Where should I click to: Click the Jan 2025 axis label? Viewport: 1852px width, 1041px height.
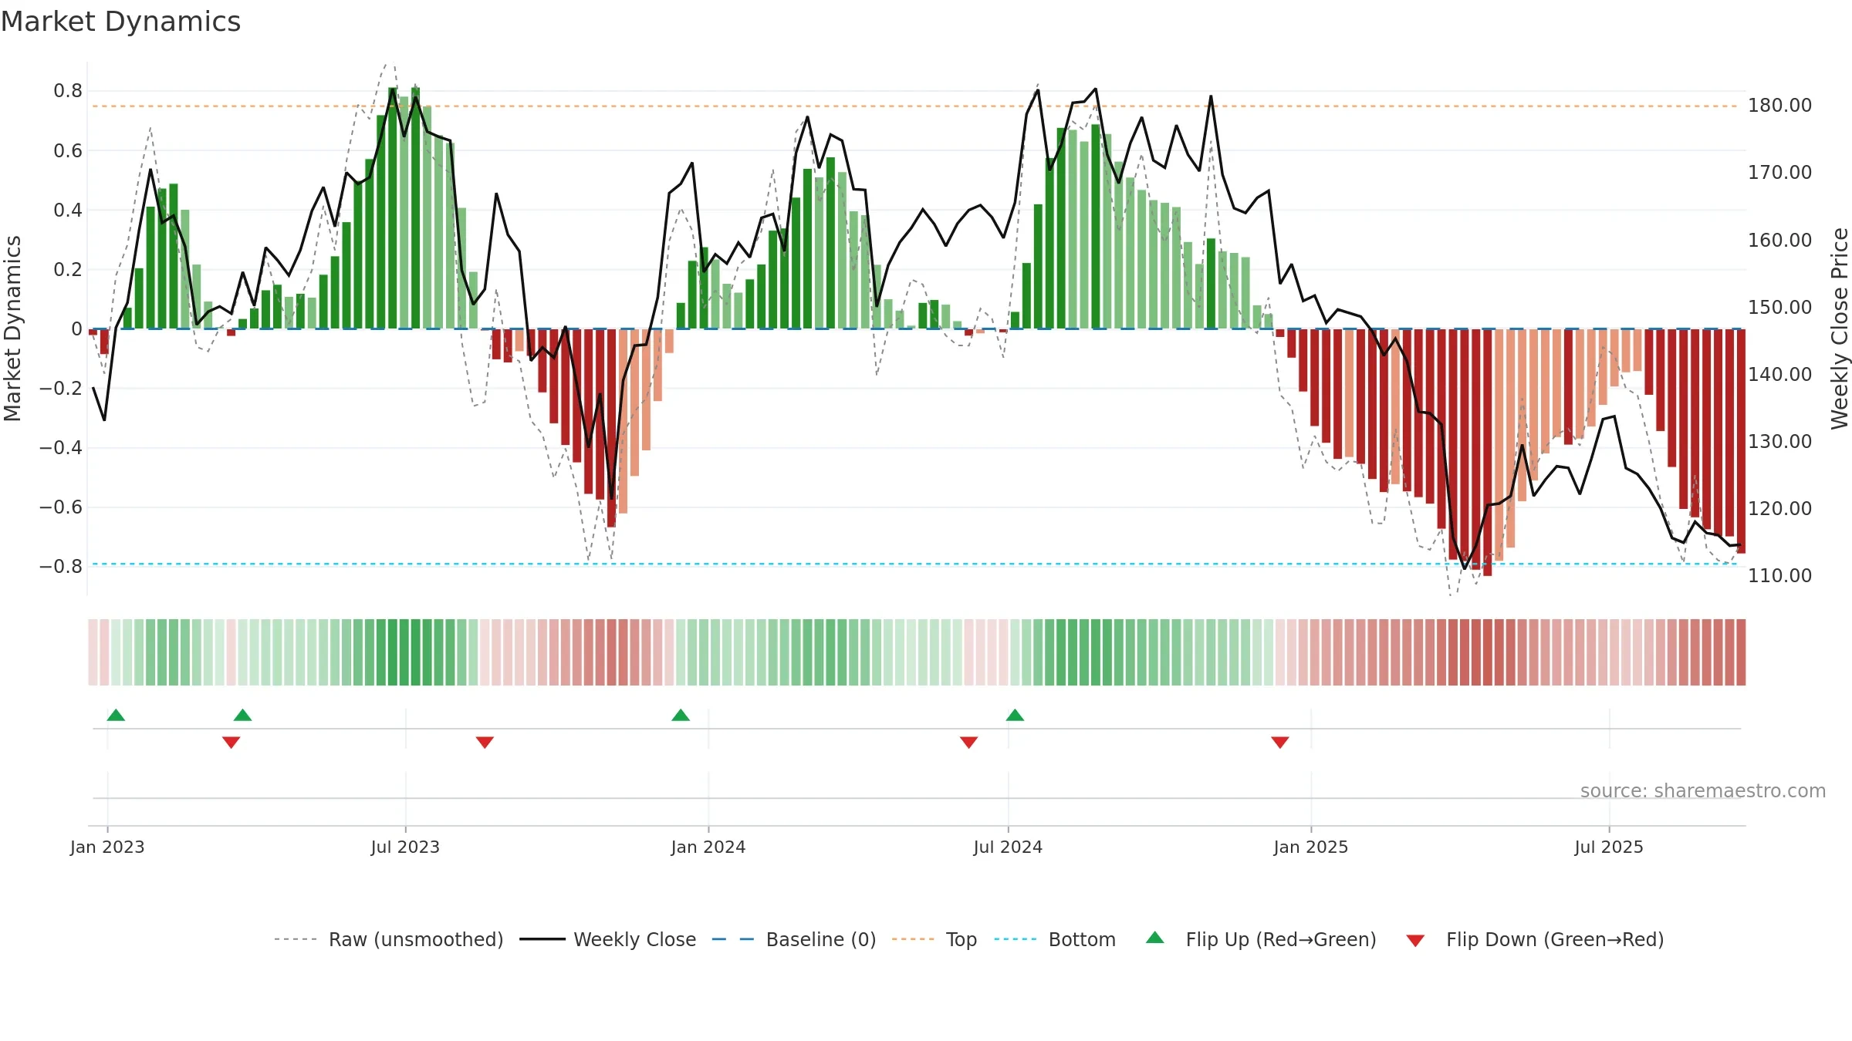pos(1311,847)
